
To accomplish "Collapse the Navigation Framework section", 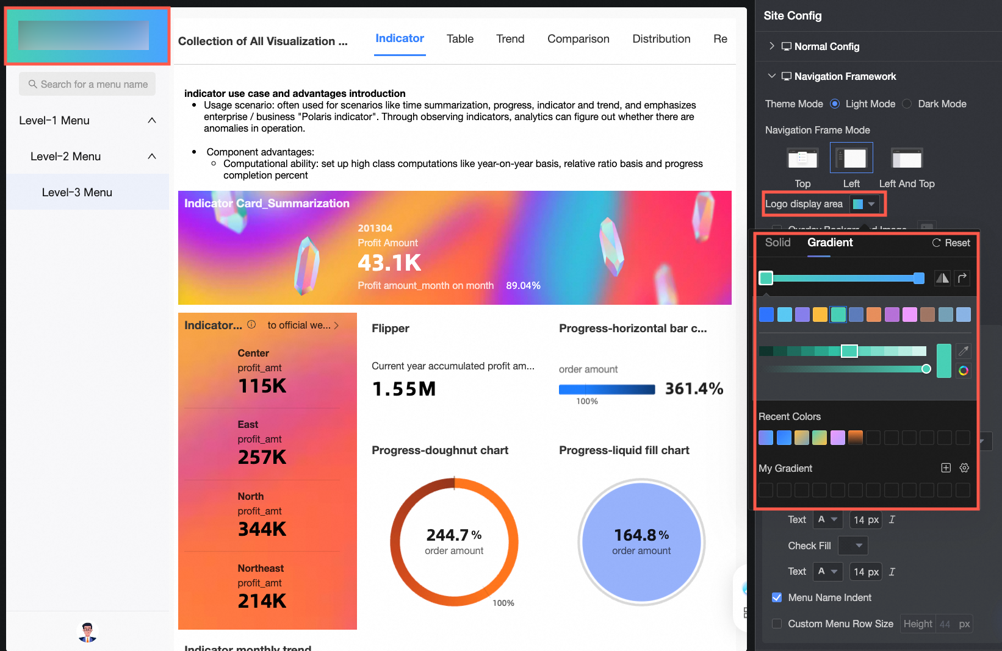I will [772, 76].
